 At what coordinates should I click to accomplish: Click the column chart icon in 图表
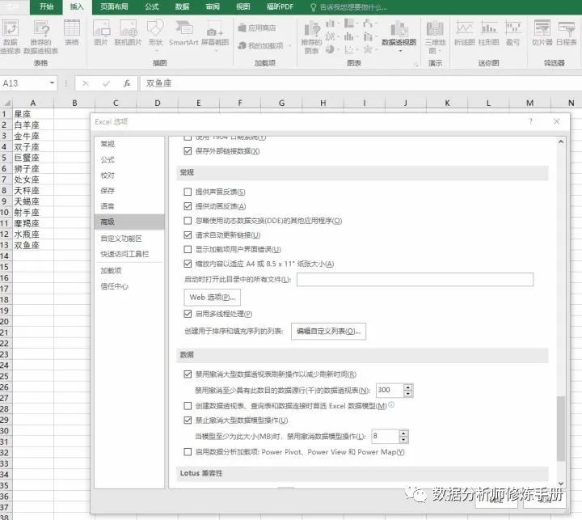[330, 24]
